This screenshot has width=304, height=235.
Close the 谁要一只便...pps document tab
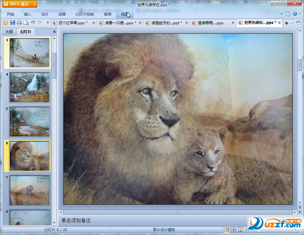[140, 23]
